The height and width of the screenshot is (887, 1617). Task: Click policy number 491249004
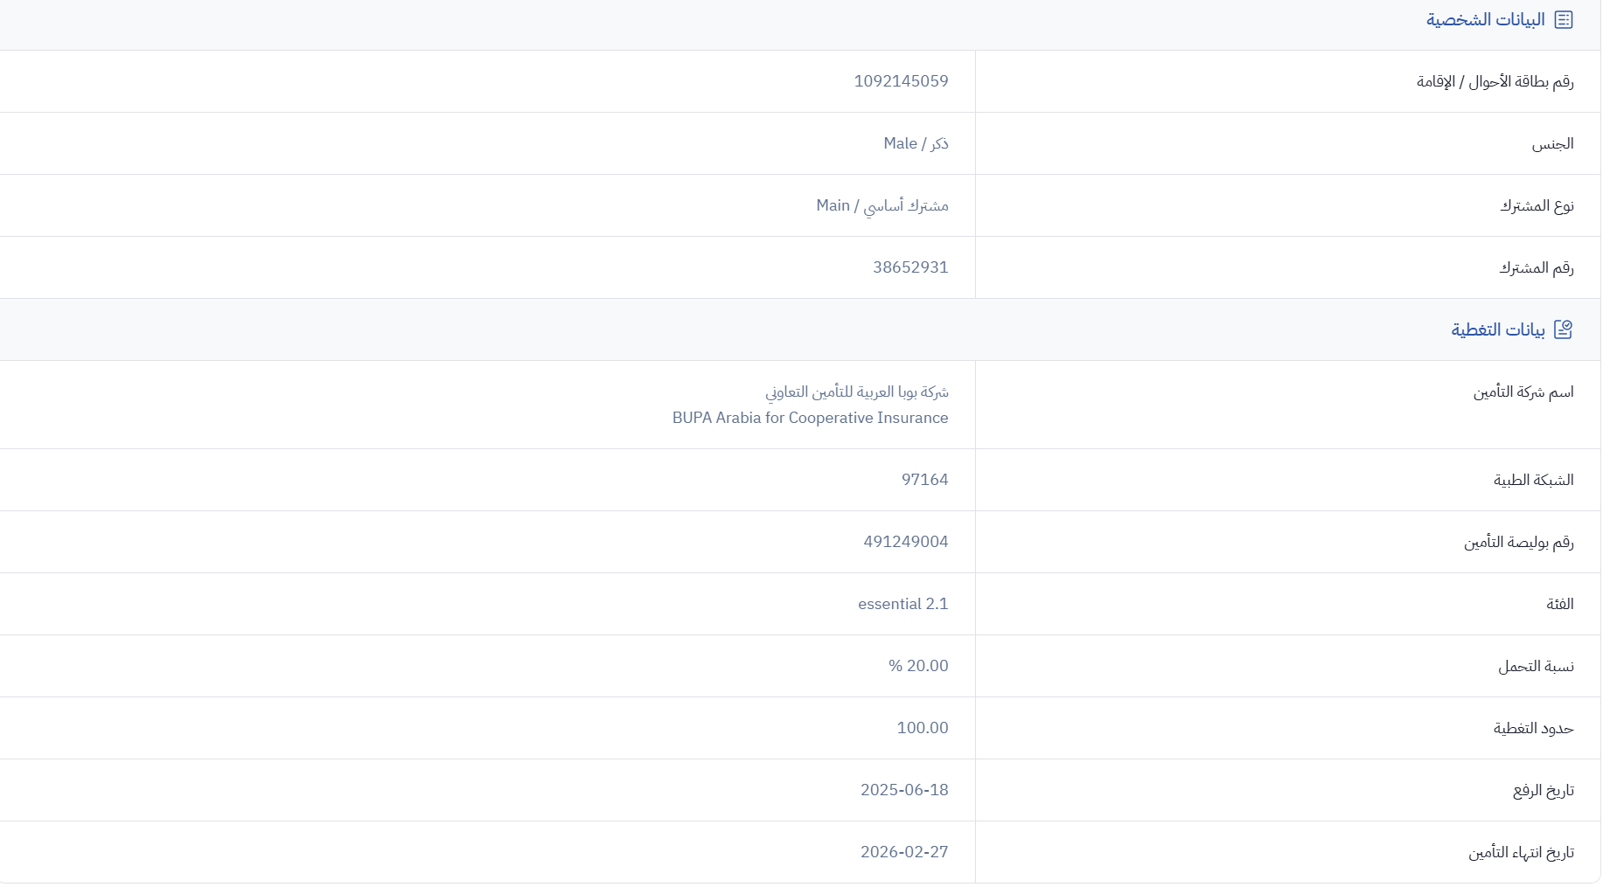905,542
